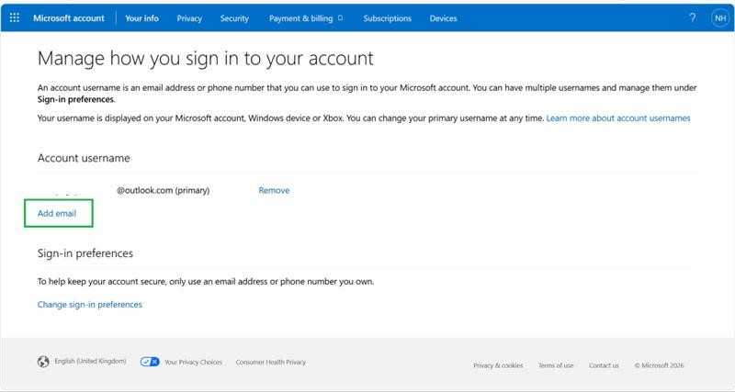Image resolution: width=735 pixels, height=392 pixels.
Task: Select English (United Kingdom) language link
Action: point(90,361)
